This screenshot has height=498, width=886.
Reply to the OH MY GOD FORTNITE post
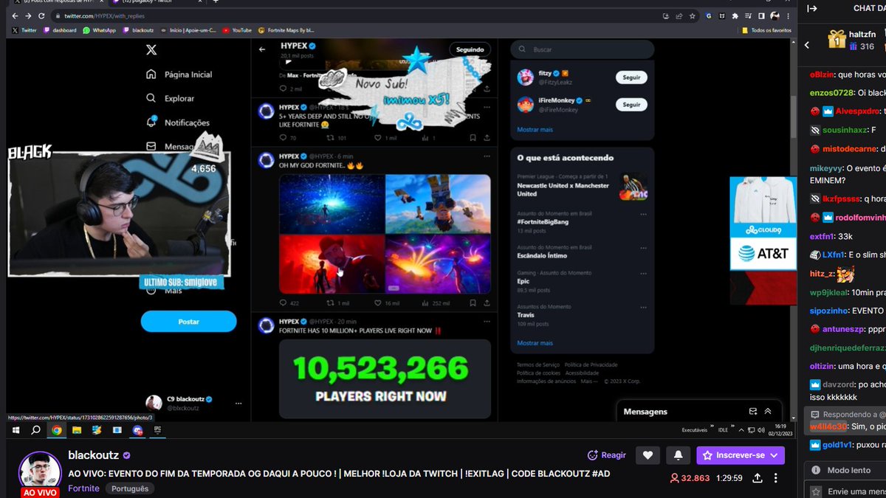click(289, 303)
